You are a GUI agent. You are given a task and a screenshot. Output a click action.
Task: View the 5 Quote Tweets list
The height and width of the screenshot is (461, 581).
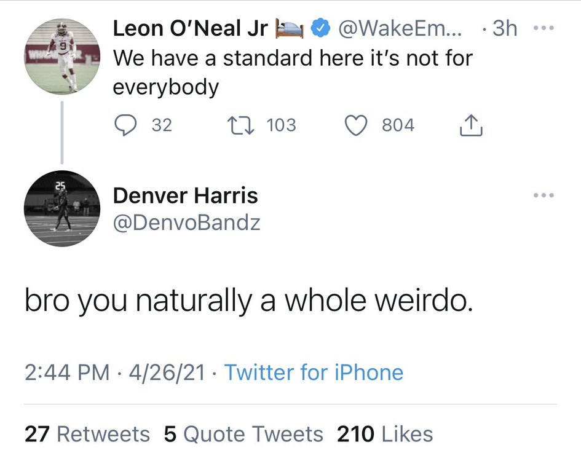click(x=243, y=434)
